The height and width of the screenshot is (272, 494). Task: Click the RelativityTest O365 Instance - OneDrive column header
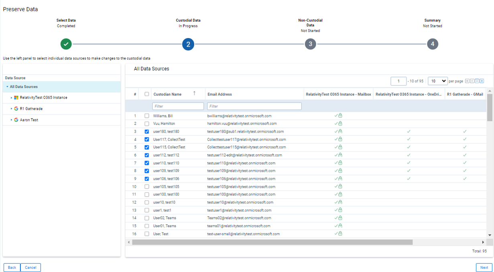pos(409,94)
